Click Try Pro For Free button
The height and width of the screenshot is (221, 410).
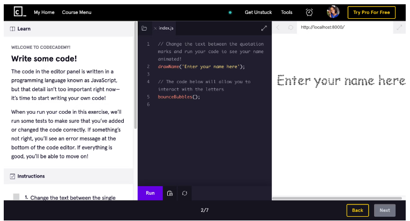tap(371, 12)
